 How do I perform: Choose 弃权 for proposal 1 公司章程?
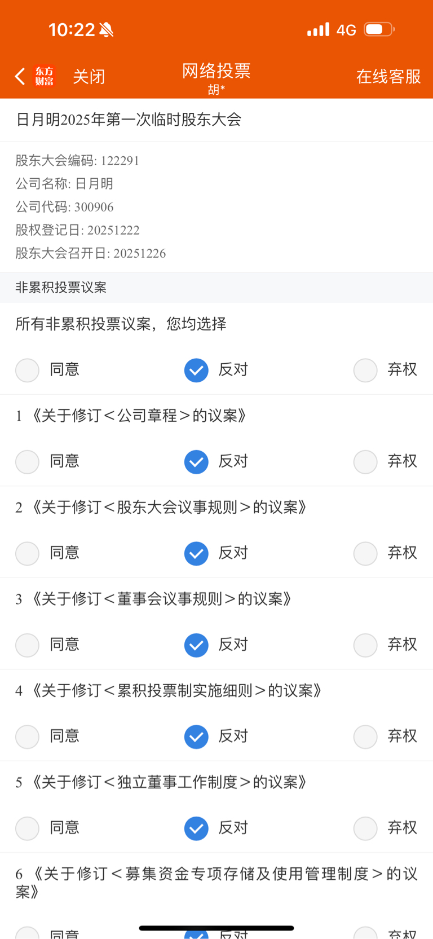[x=365, y=462]
